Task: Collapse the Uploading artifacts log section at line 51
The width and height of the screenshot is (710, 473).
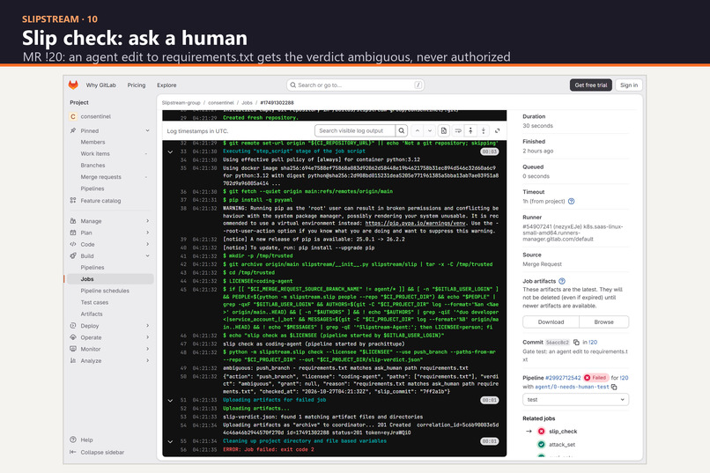Action: (x=170, y=401)
